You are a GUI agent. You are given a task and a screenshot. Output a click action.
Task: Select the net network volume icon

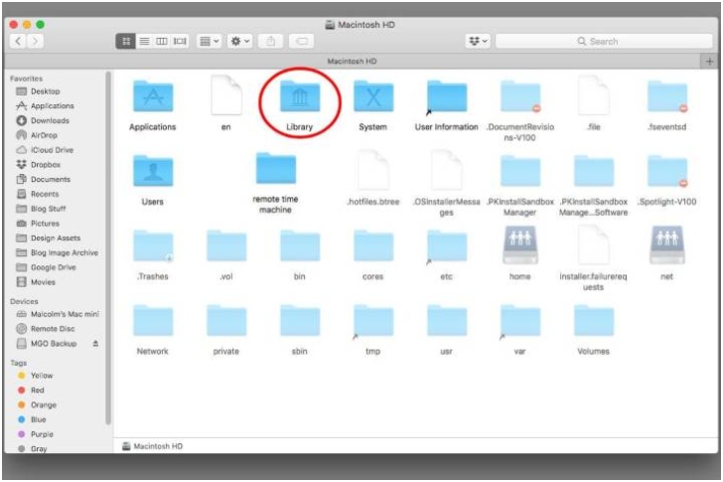click(666, 244)
